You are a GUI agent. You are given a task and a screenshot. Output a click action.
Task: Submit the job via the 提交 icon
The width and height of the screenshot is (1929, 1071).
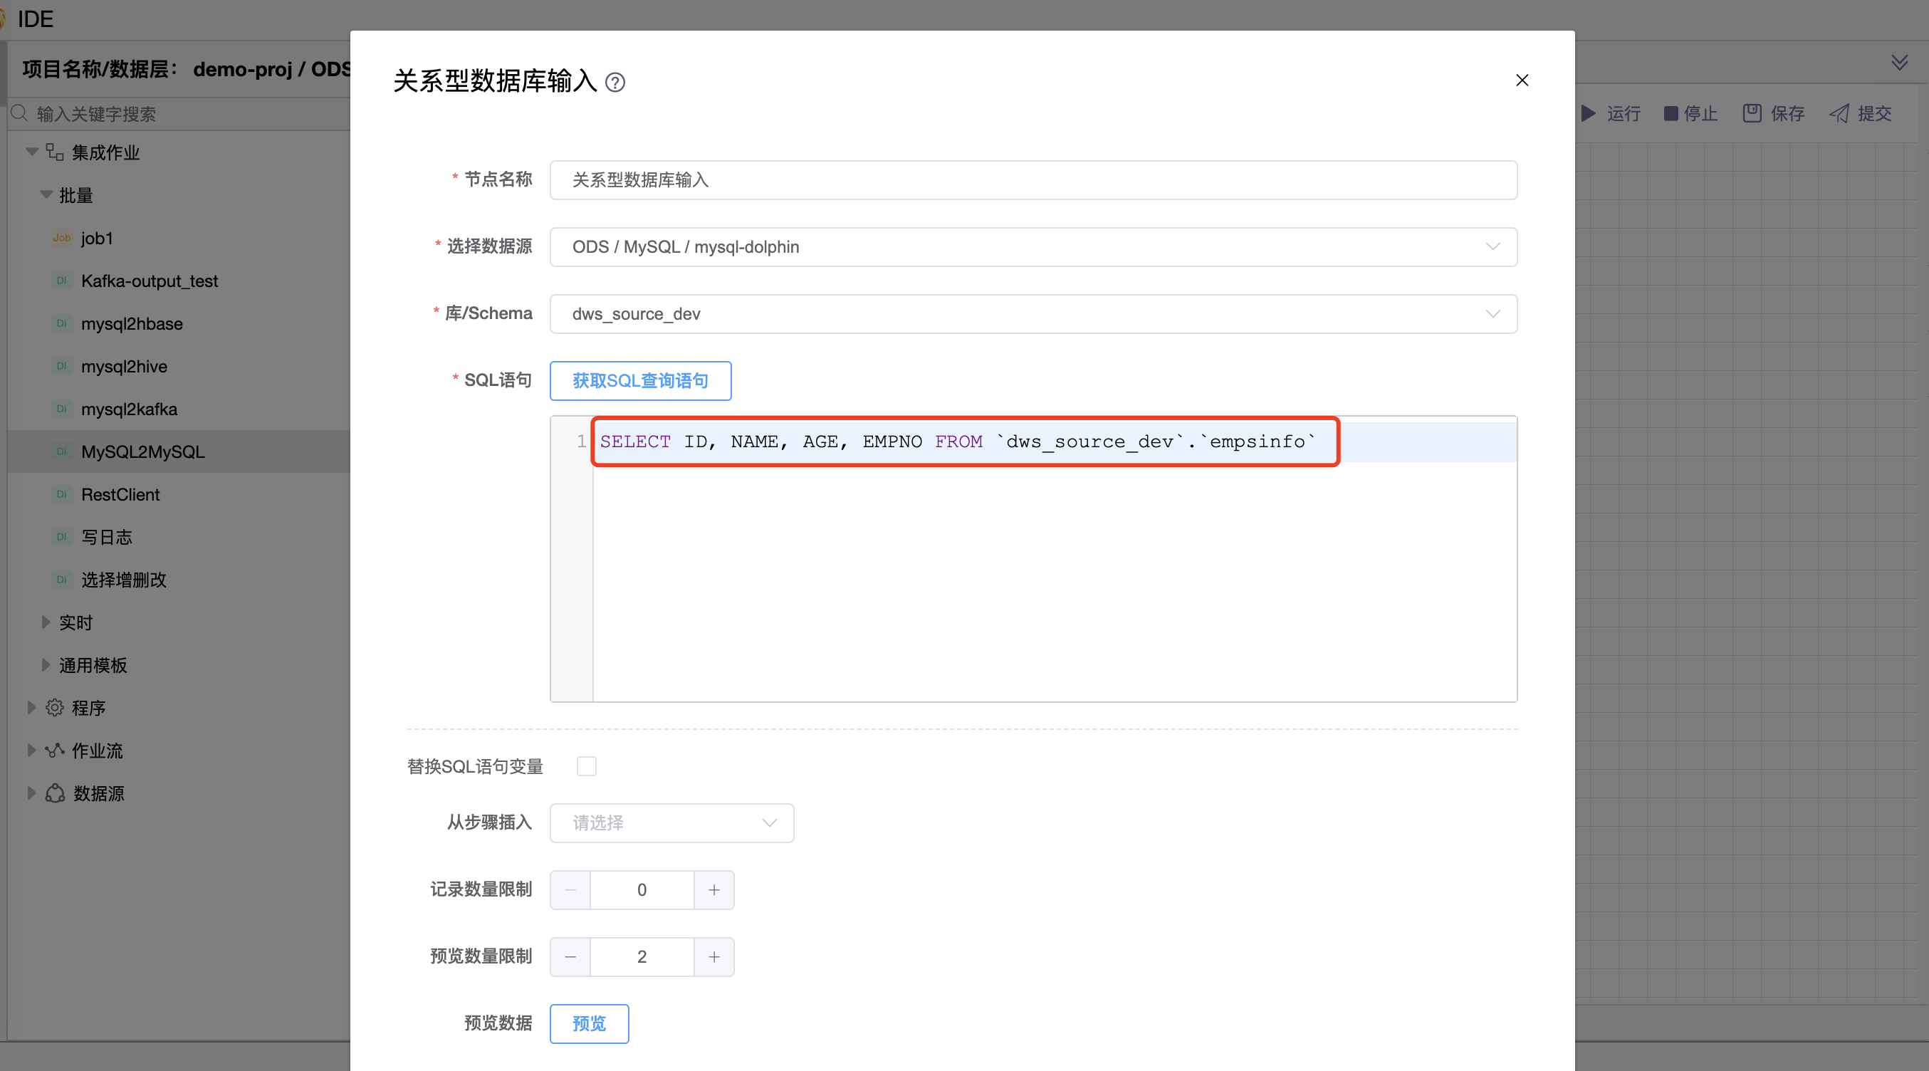[x=1841, y=113]
